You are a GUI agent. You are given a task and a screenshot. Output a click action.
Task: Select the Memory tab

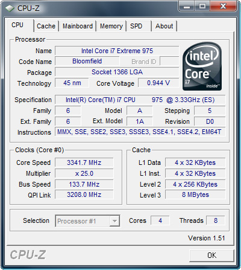[x=111, y=26]
